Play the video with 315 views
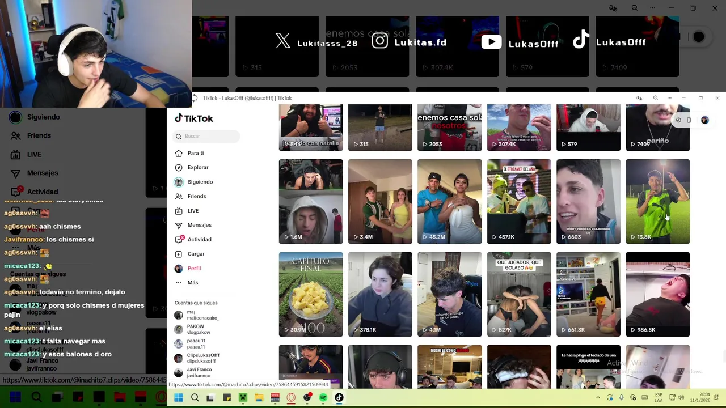The image size is (726, 408). click(380, 127)
